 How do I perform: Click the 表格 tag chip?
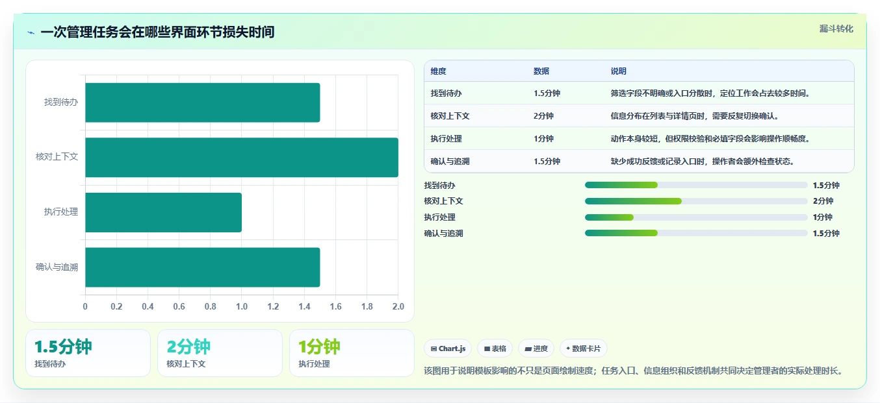click(x=495, y=348)
